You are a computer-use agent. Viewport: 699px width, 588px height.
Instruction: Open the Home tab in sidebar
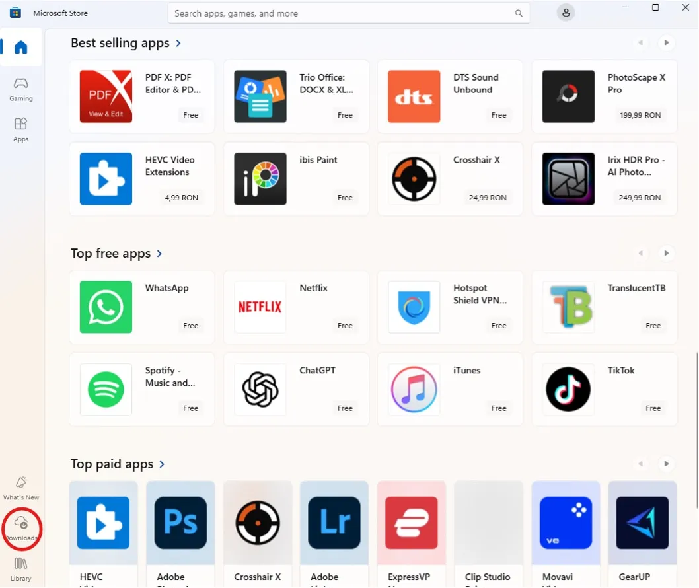(x=21, y=48)
